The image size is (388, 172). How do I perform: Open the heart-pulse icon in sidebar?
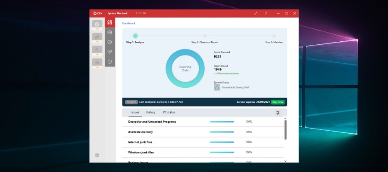coord(110,52)
